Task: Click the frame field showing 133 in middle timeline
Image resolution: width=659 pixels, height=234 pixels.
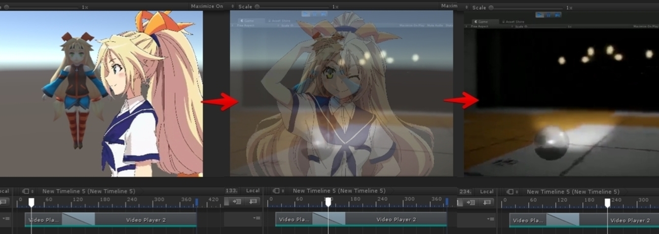Action: coord(231,191)
